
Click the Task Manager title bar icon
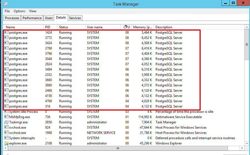pos(6,4)
